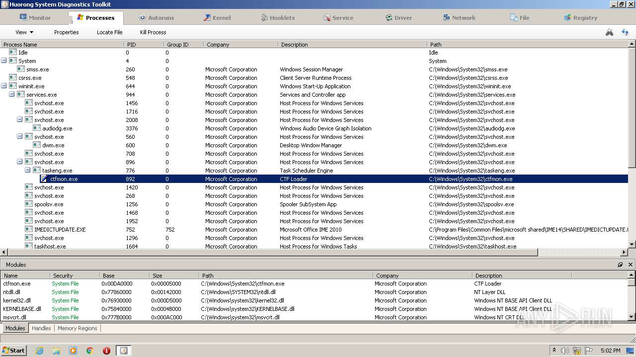Open the Service tab
636x357 pixels.
pos(338,17)
